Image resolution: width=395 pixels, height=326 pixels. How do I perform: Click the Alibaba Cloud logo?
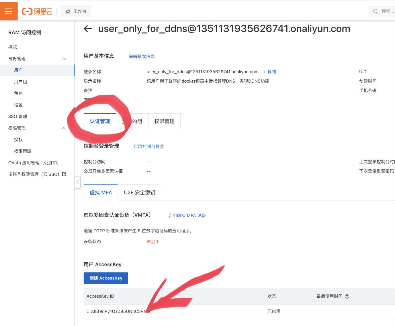pyautogui.click(x=37, y=11)
